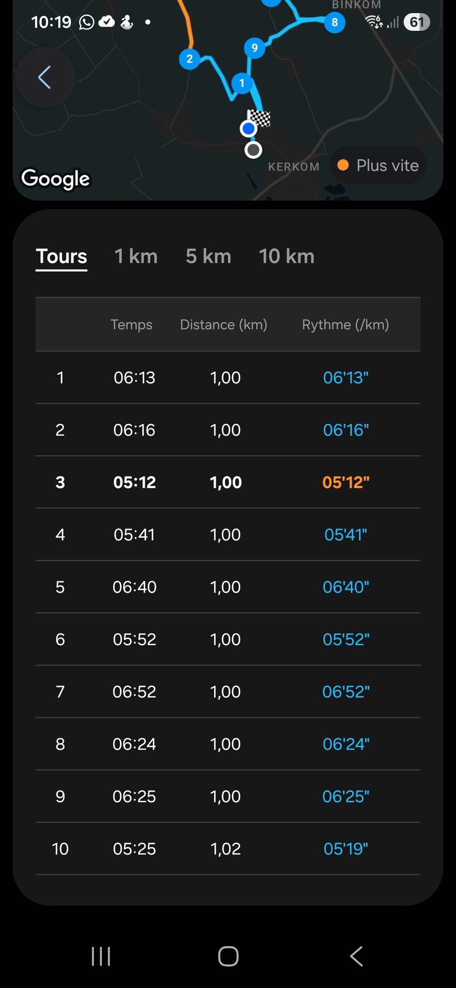Tap the back arrow button on map
Image resolution: width=456 pixels, height=988 pixels.
point(45,77)
